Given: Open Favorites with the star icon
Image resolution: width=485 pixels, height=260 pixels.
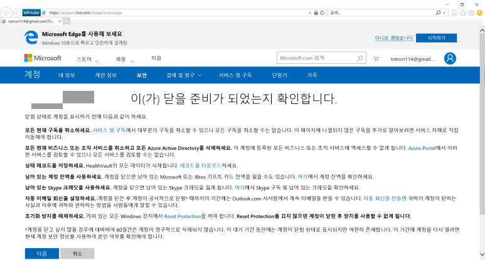Looking at the screenshot, I should click(x=463, y=13).
